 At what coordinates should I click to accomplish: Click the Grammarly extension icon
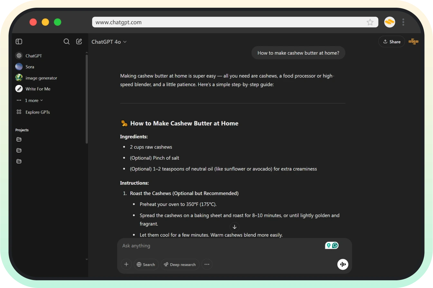coord(335,246)
